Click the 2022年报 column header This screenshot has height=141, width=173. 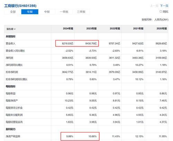click(x=115, y=29)
